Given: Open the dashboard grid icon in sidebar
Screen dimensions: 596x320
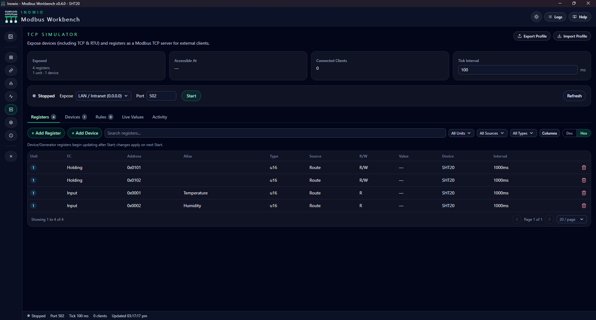Looking at the screenshot, I should coord(11,57).
